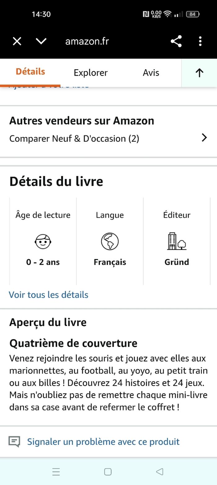
Task: Select the Détails tab
Action: point(30,72)
